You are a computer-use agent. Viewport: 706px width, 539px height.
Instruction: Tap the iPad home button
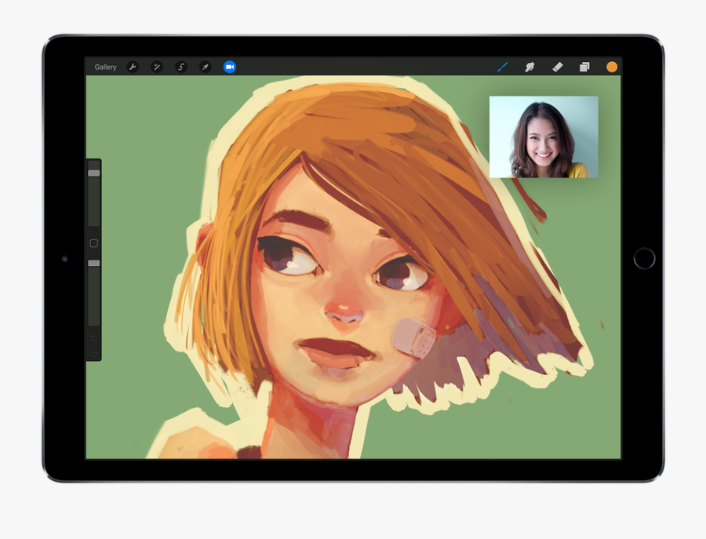point(644,258)
